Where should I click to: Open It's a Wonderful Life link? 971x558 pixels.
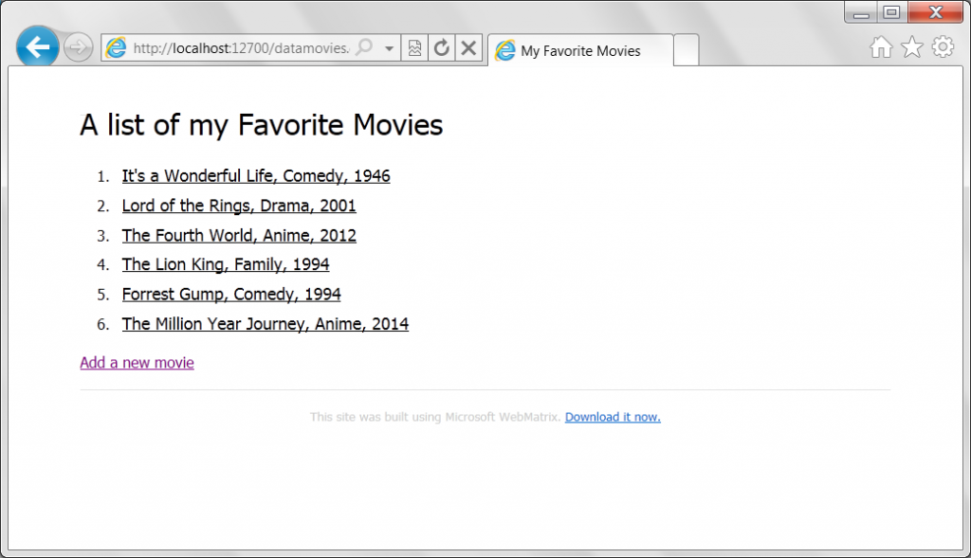[x=256, y=176]
